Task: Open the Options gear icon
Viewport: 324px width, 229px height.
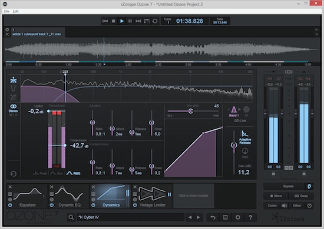Action: point(238,217)
